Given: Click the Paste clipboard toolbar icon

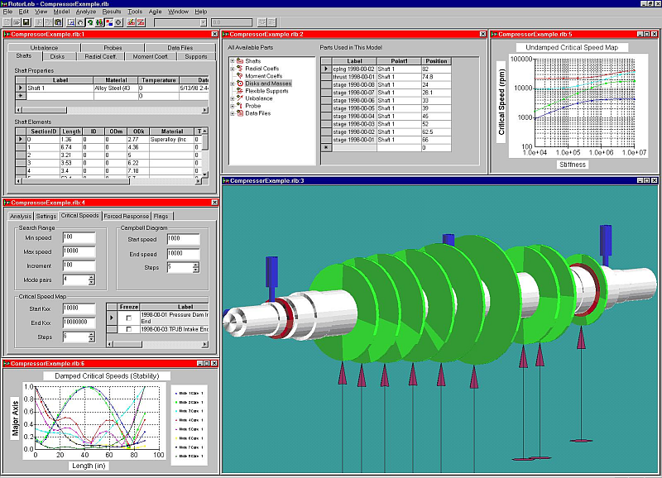Looking at the screenshot, I should [x=58, y=22].
